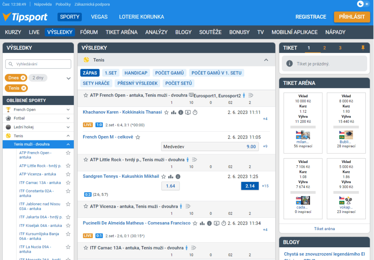Image resolution: width=374 pixels, height=260 pixels.
Task: Collapse Tenis sport section in sidebar
Action: coord(68,136)
